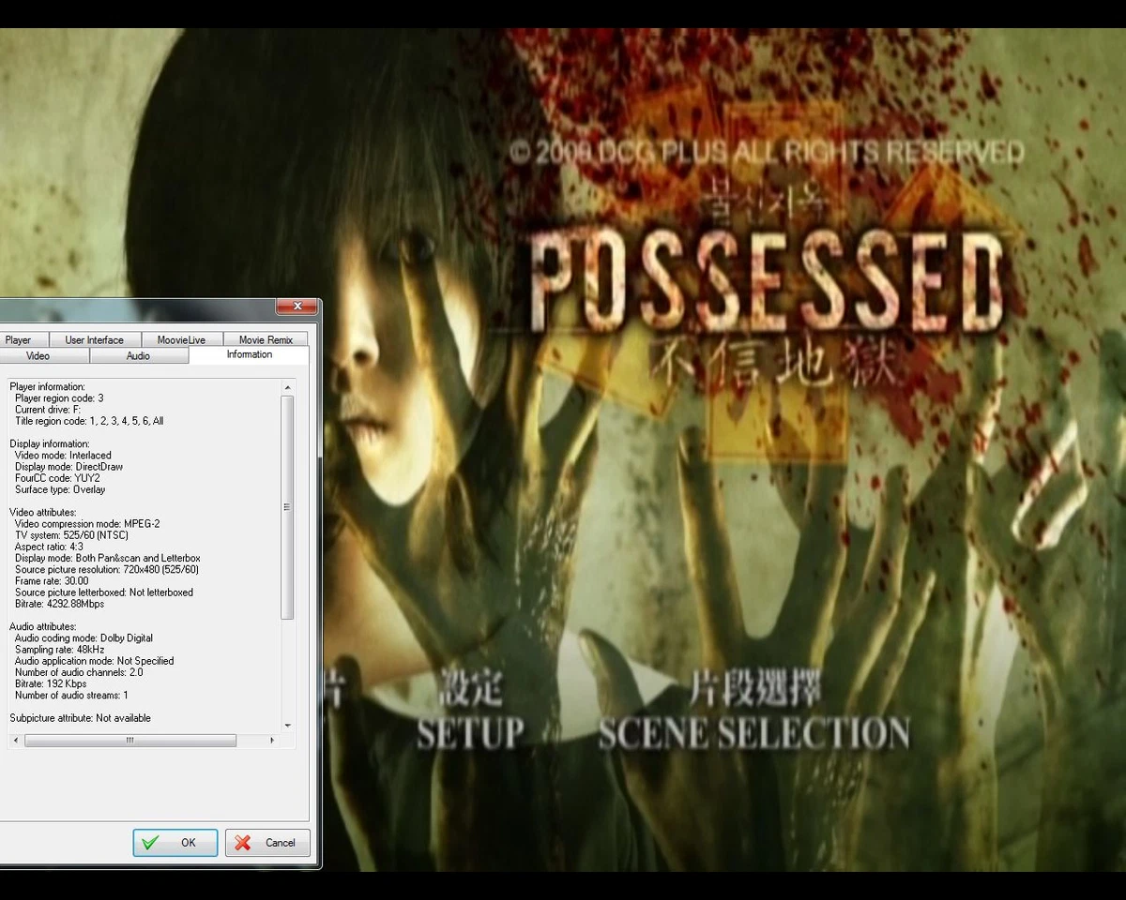Click 'Audio application mode: Not Specified' text
The width and height of the screenshot is (1126, 900).
pos(94,661)
